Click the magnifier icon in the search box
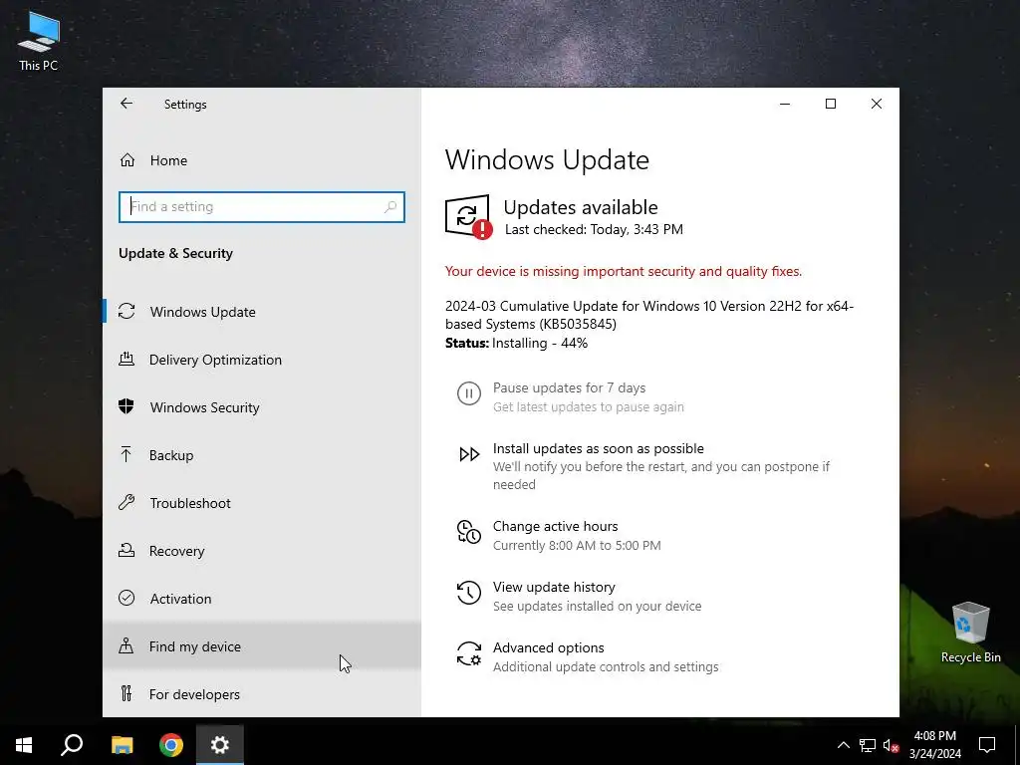The image size is (1020, 765). tap(390, 207)
